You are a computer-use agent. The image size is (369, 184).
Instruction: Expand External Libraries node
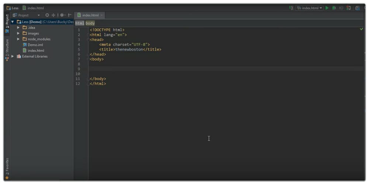13,56
